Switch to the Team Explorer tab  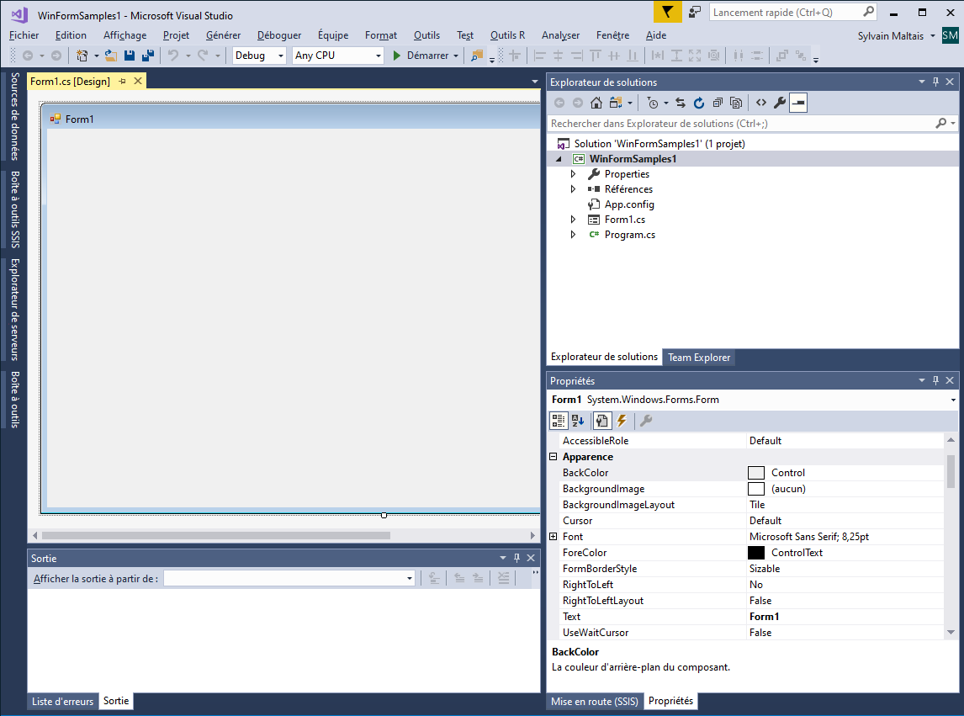(698, 358)
